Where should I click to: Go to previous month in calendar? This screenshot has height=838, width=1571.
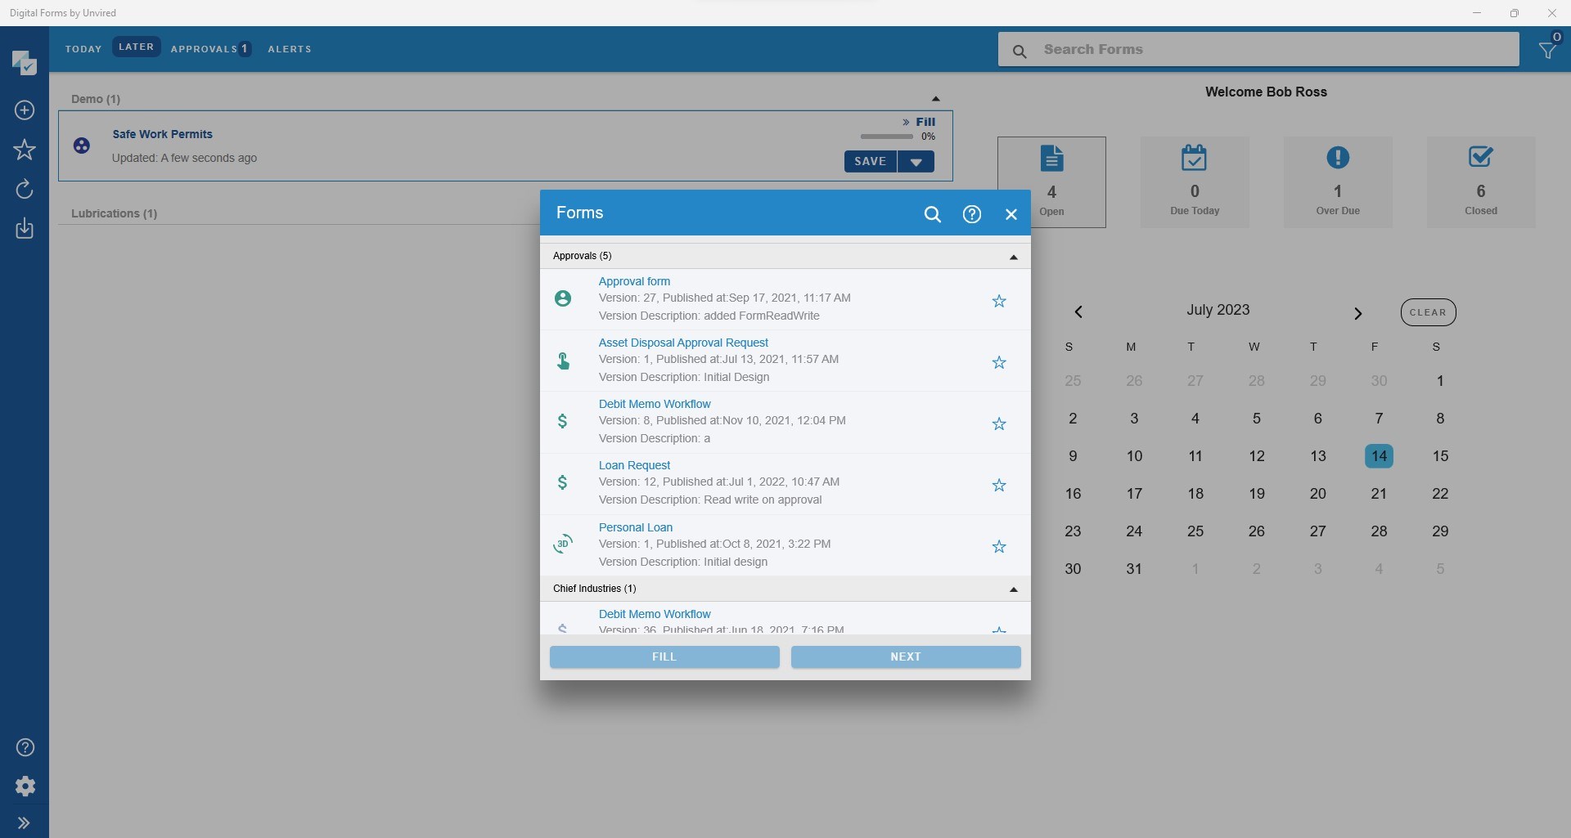pos(1078,312)
